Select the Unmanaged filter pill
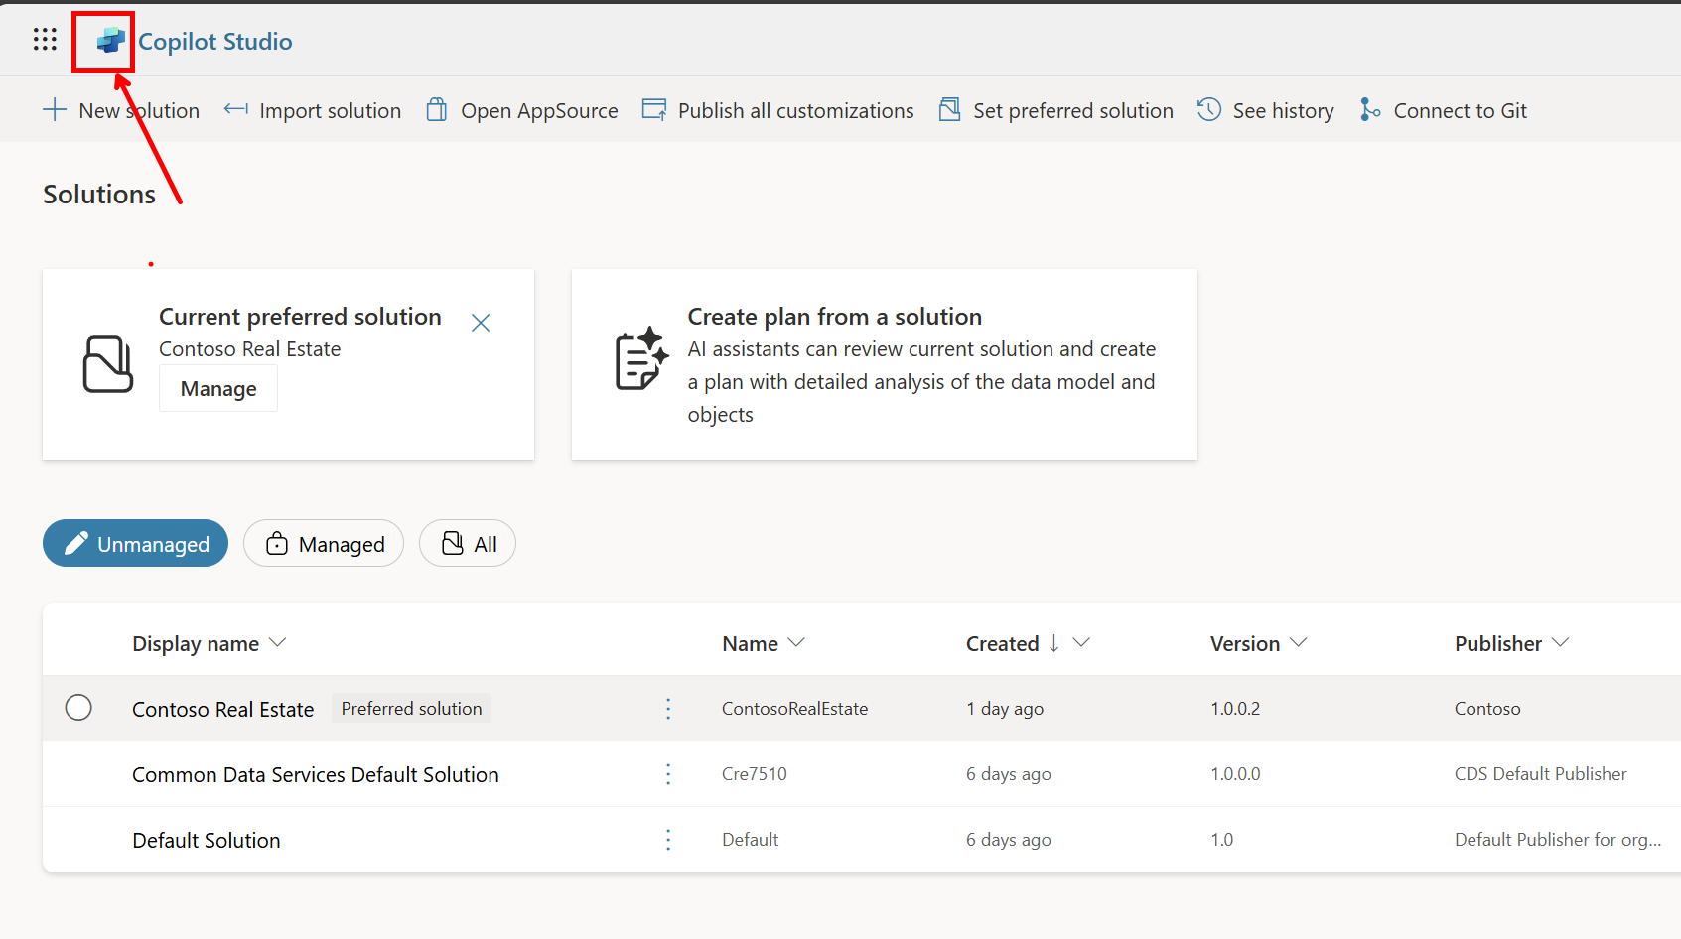This screenshot has height=939, width=1681. (x=136, y=544)
